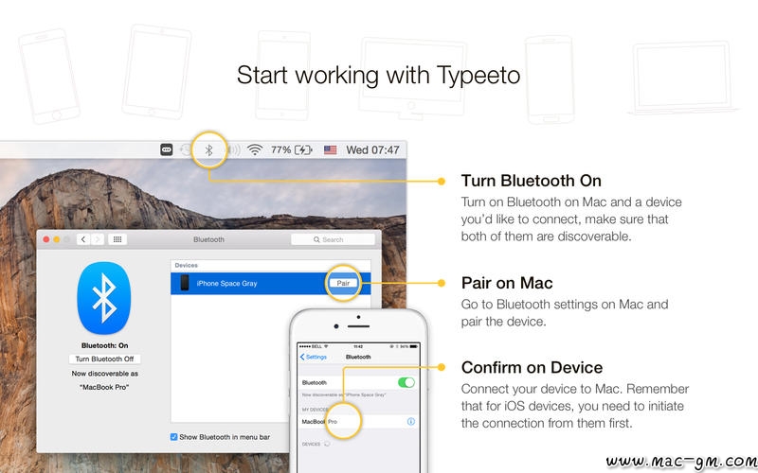Click the 77% battery indicator in menu bar

(292, 150)
